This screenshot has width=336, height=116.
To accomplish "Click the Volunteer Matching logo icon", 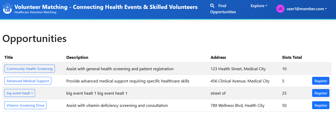I will click(x=7, y=9).
